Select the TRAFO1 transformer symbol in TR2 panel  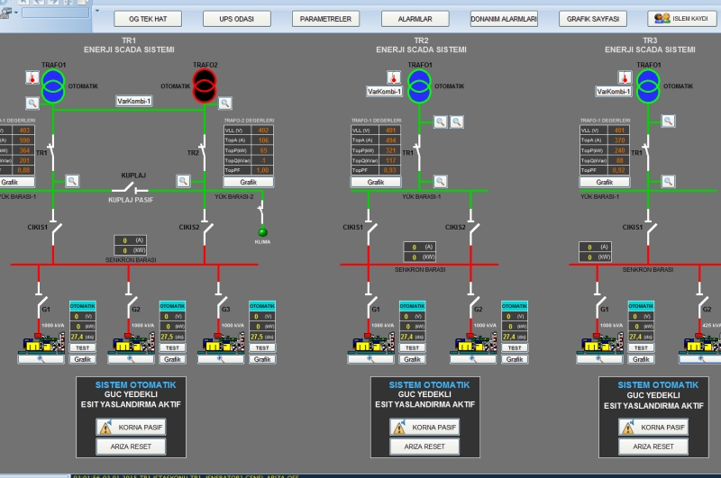tap(419, 86)
